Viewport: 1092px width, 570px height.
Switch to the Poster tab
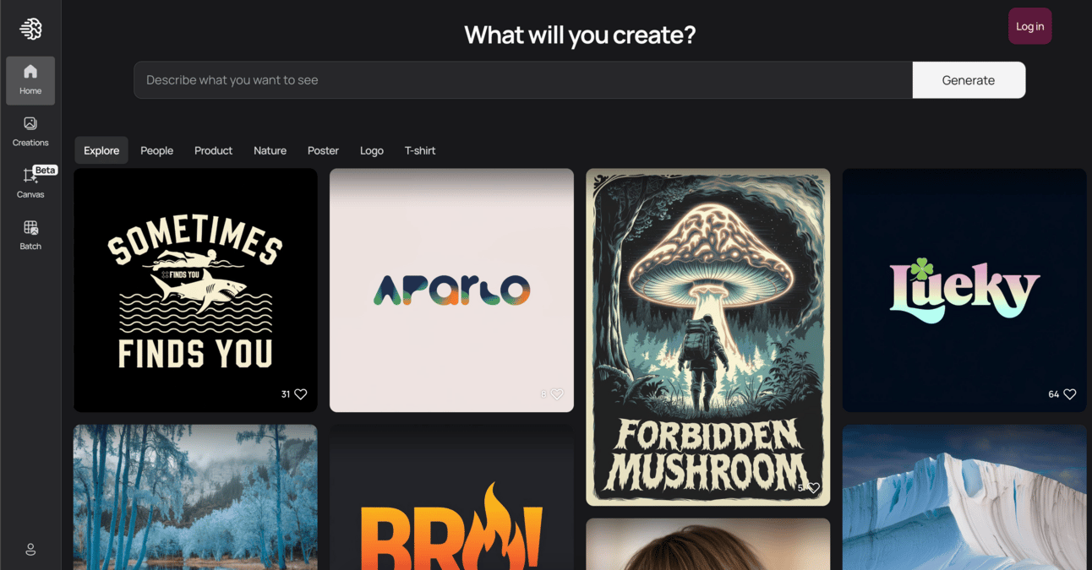pos(323,150)
